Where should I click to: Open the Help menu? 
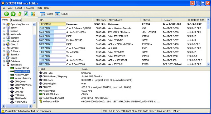(46, 8)
